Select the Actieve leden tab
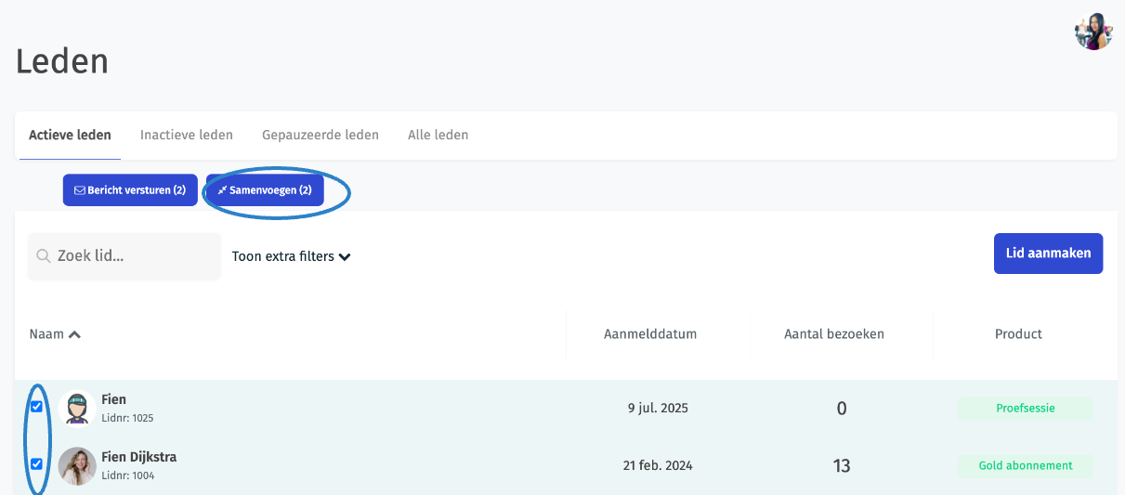This screenshot has width=1125, height=495. coord(70,135)
